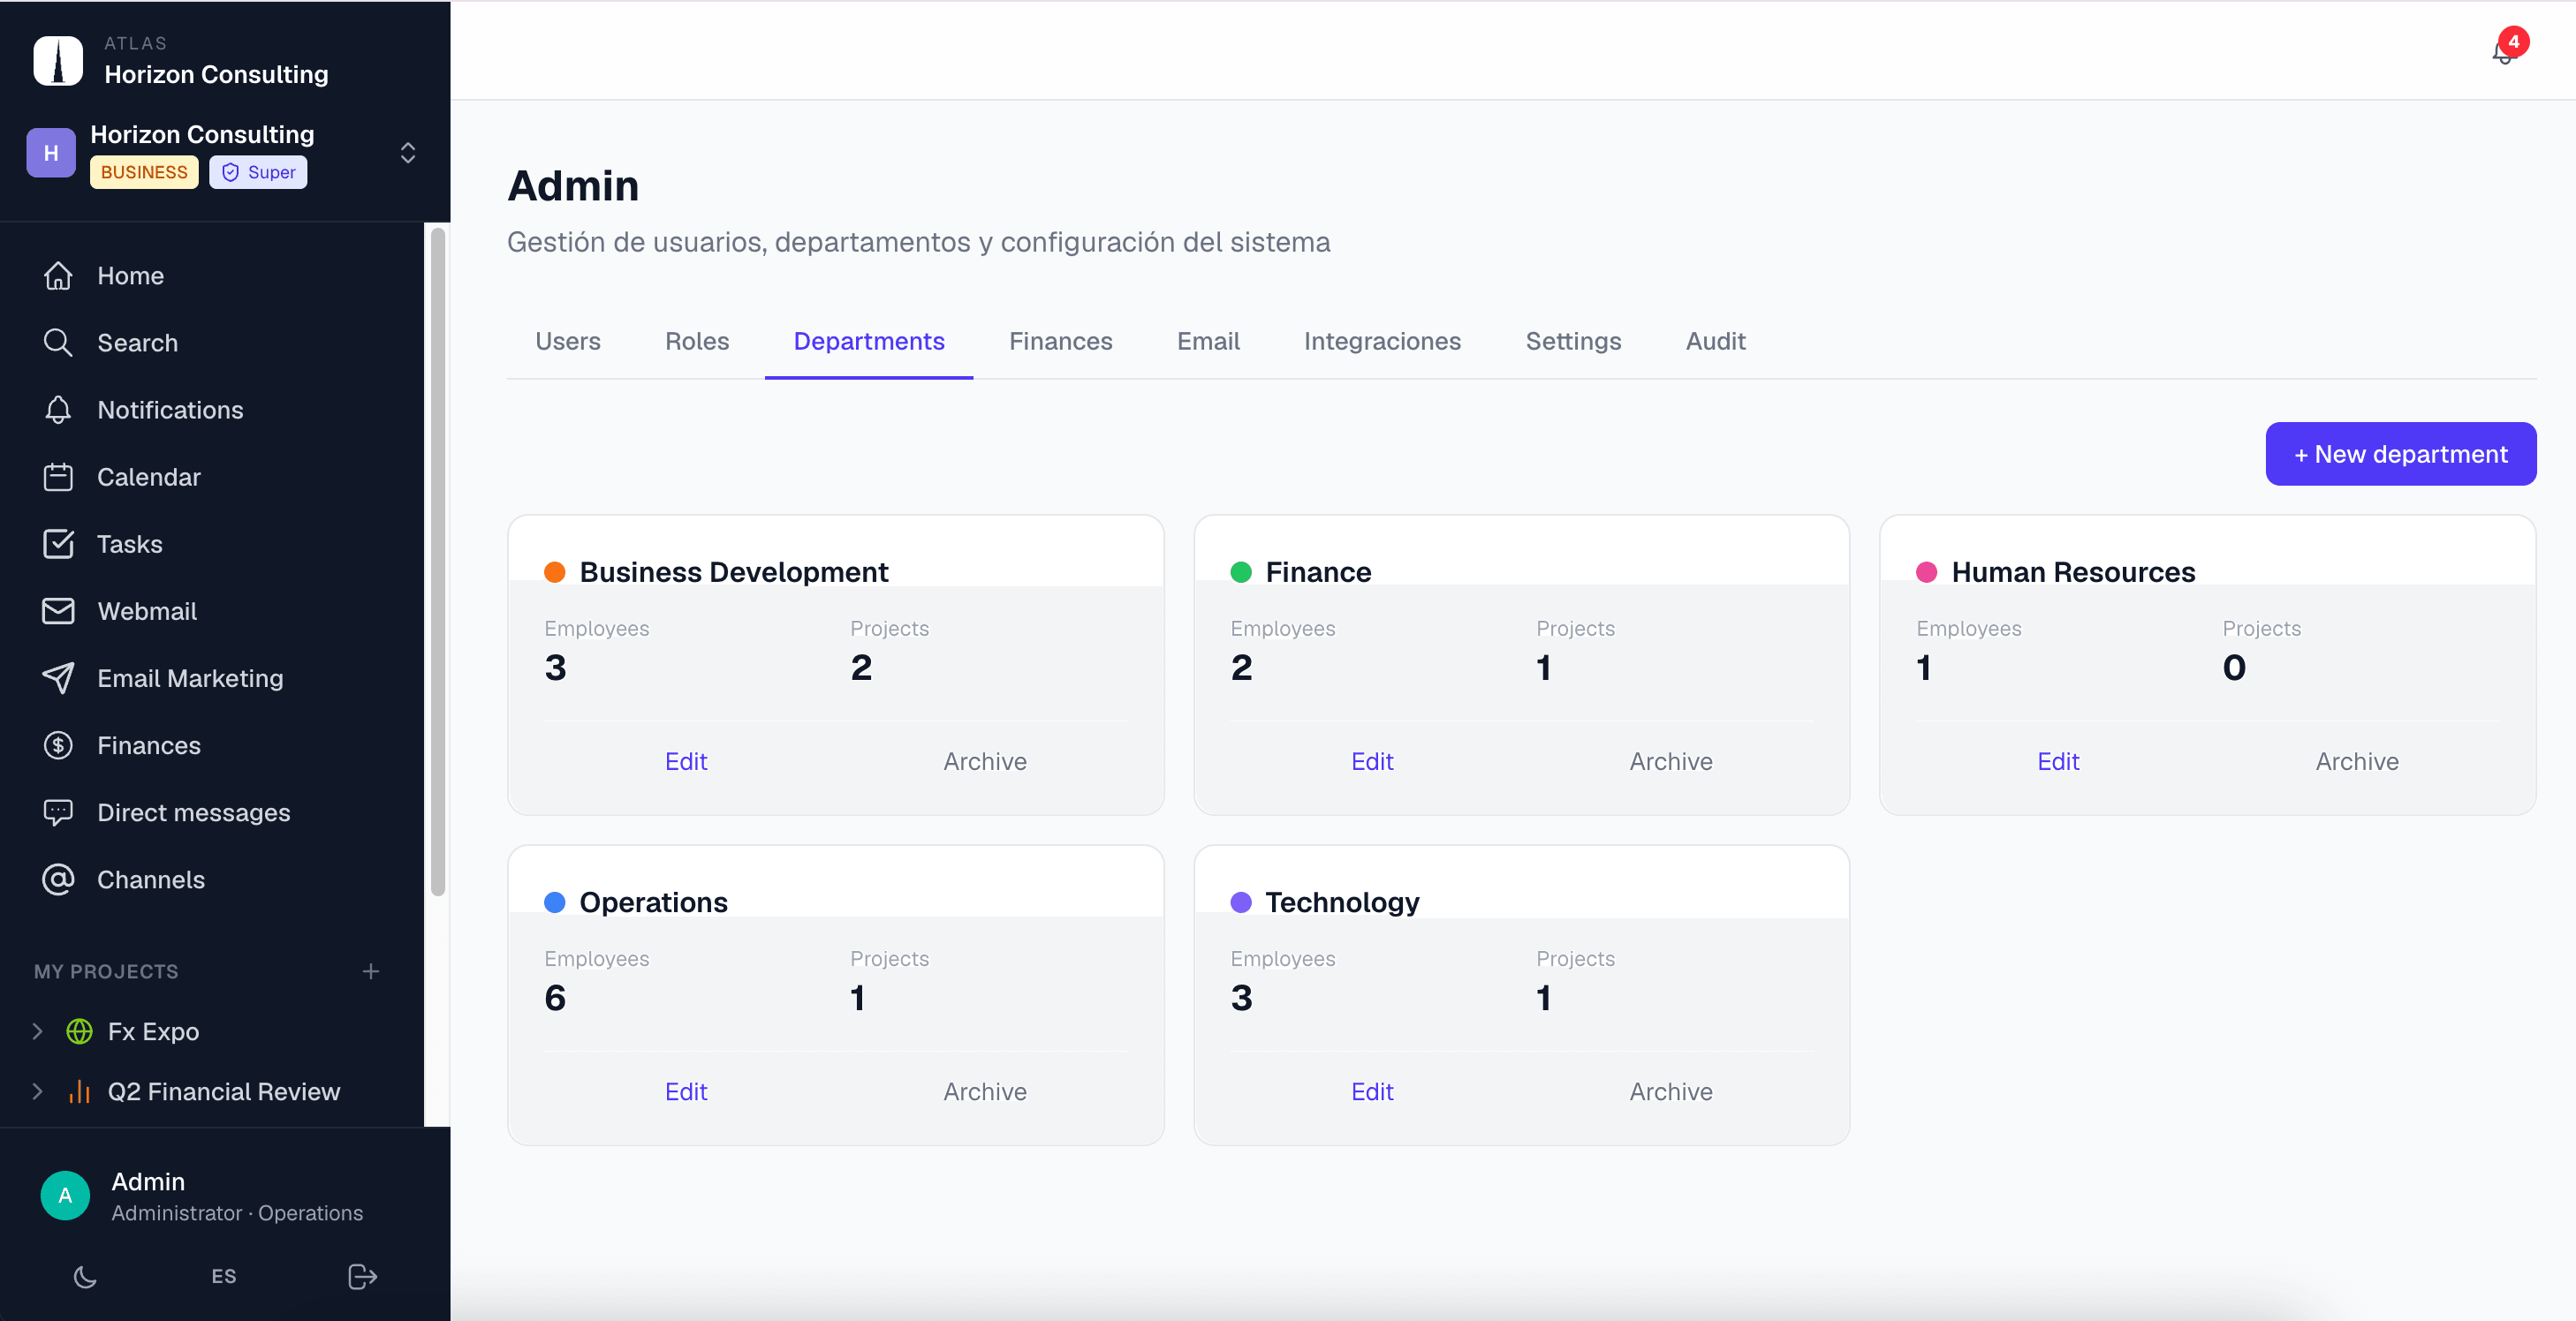Select the Departments tab
Screen dimensions: 2576x1321
[x=869, y=342]
